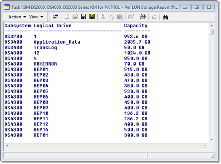Click the blue-green transfer arrows icon
Image resolution: width=221 pixels, height=164 pixels.
55,17
